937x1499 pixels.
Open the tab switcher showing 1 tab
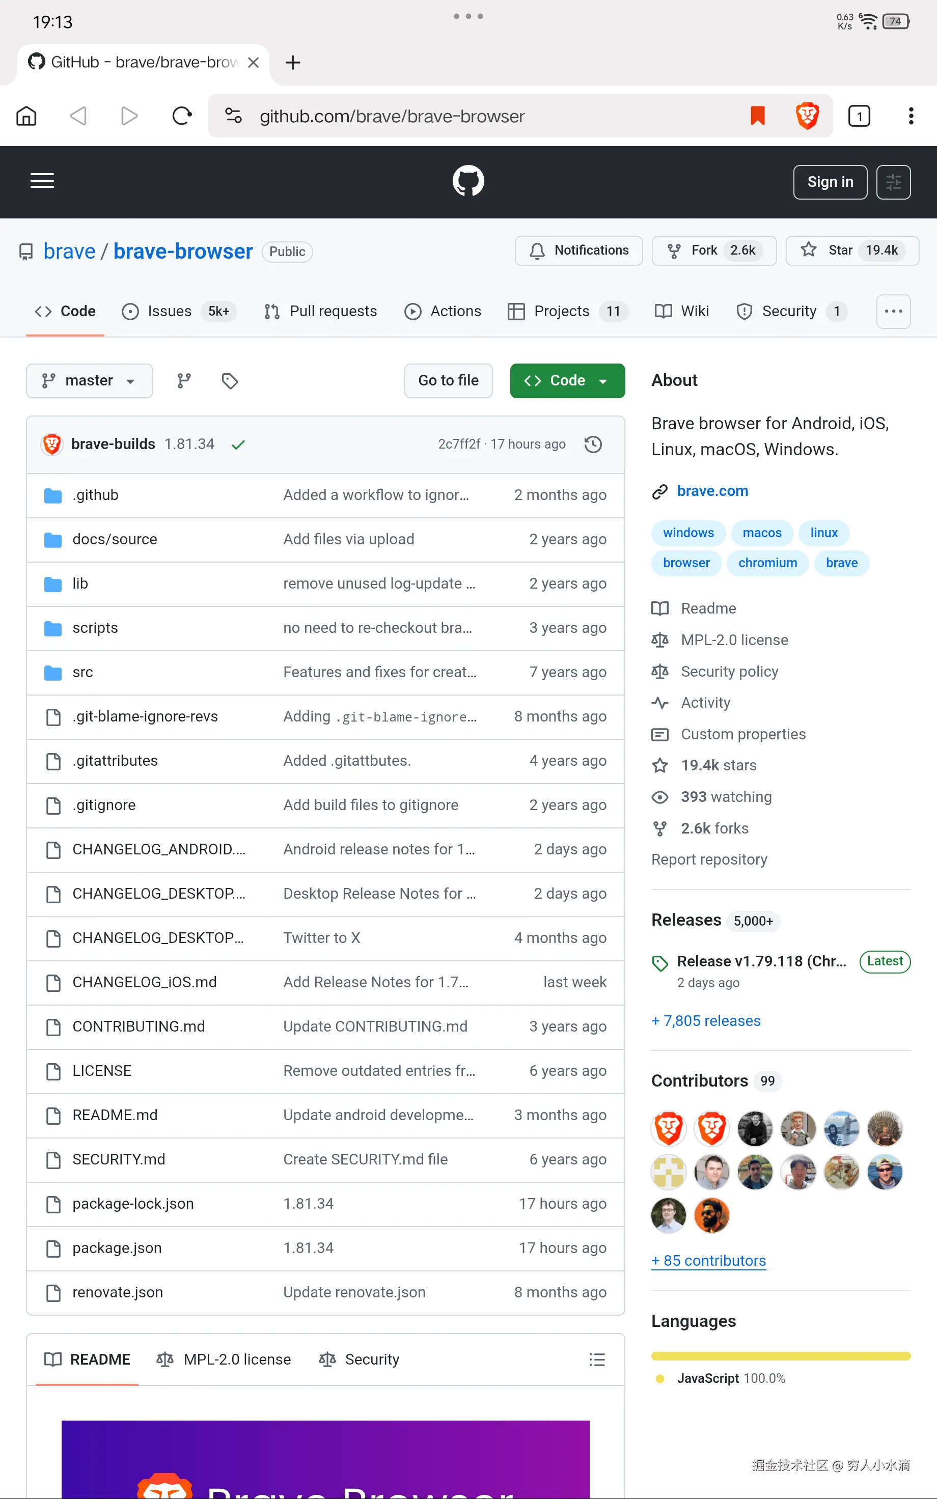click(859, 116)
